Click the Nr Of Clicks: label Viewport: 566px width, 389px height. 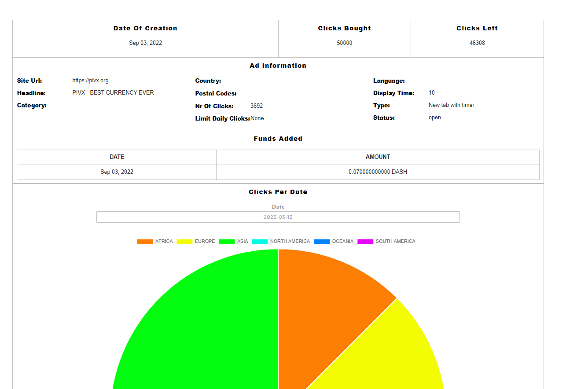[214, 106]
